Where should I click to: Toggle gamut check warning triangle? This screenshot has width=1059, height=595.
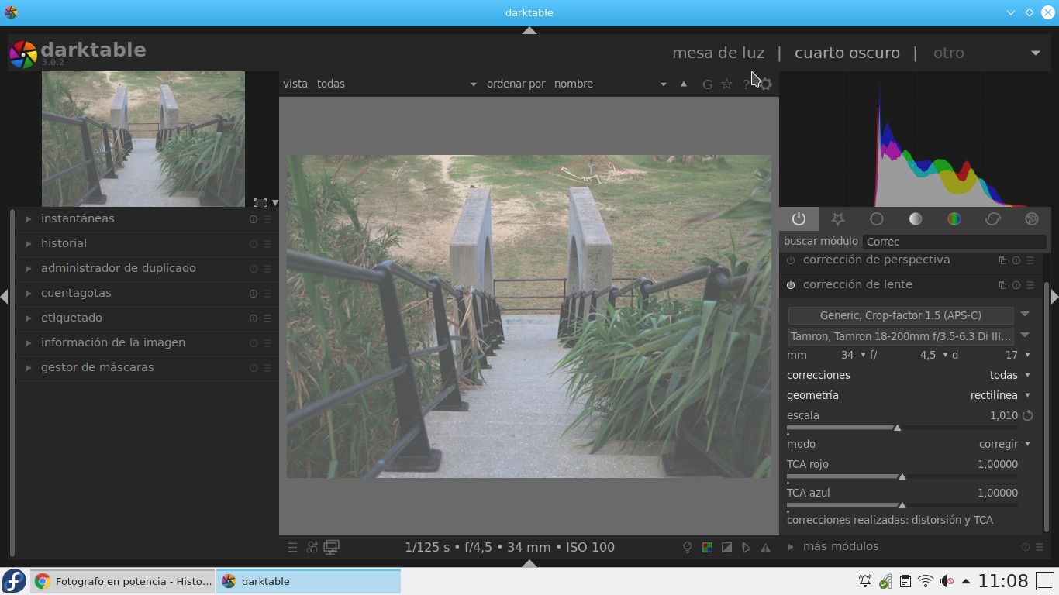pyautogui.click(x=765, y=547)
